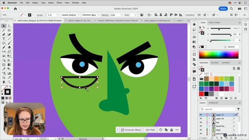Screen dimensions: 249x140
Task: Select the Reflect tool
Action: [x=4, y=52]
